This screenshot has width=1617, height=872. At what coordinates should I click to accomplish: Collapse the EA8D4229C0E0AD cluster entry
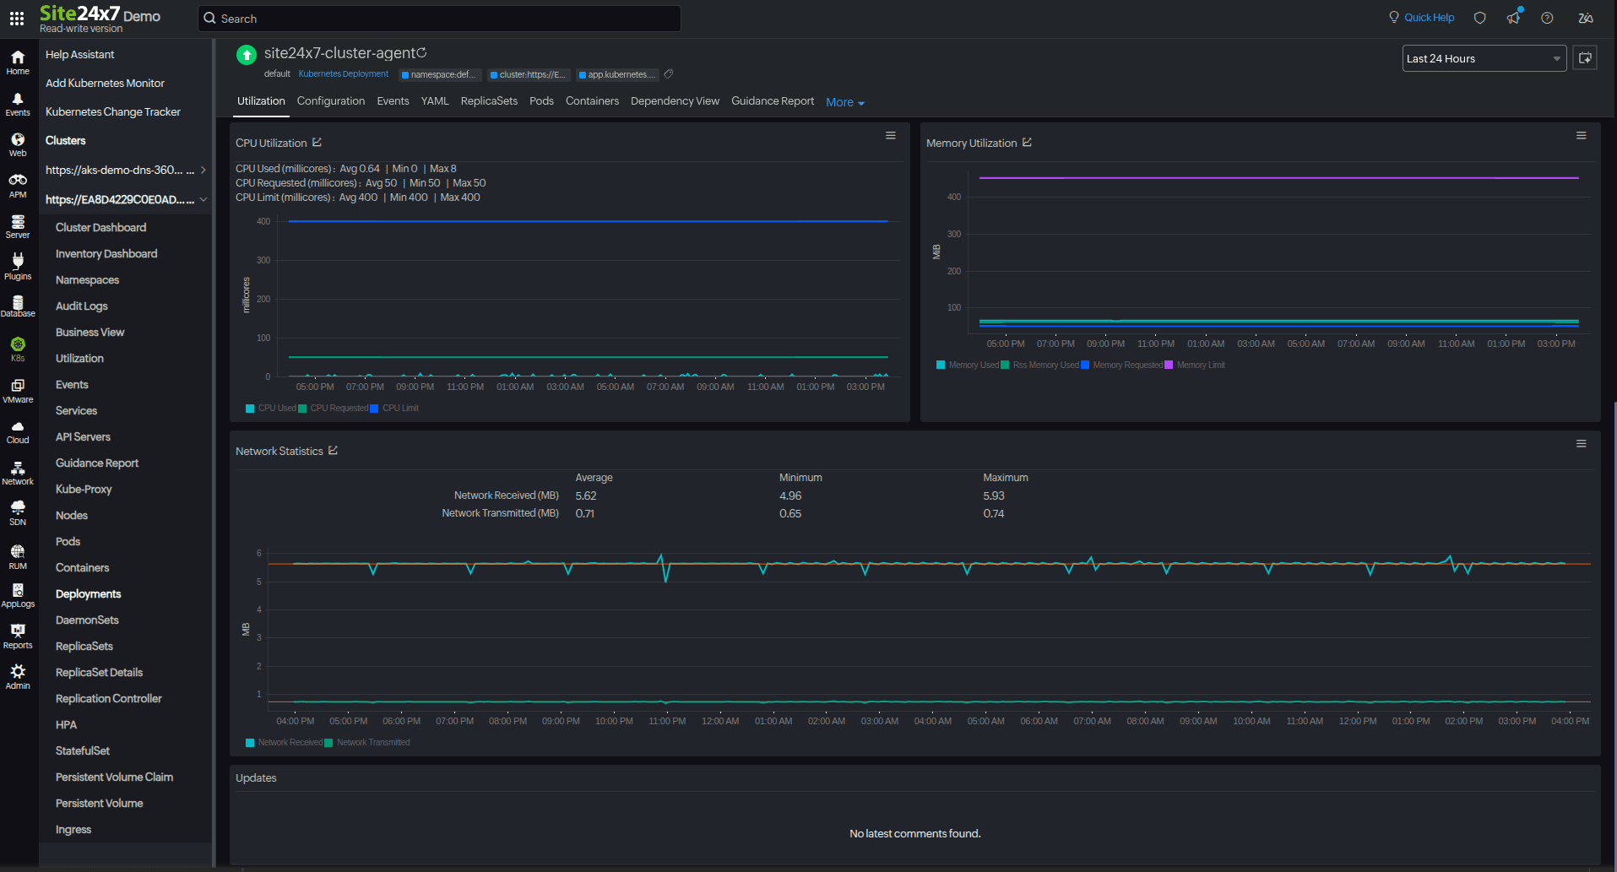pos(203,199)
